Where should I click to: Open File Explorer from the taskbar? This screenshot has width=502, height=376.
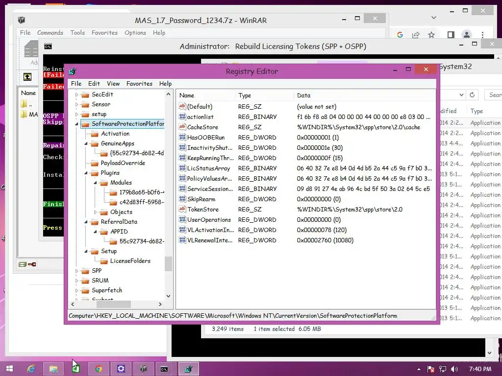tap(53, 369)
